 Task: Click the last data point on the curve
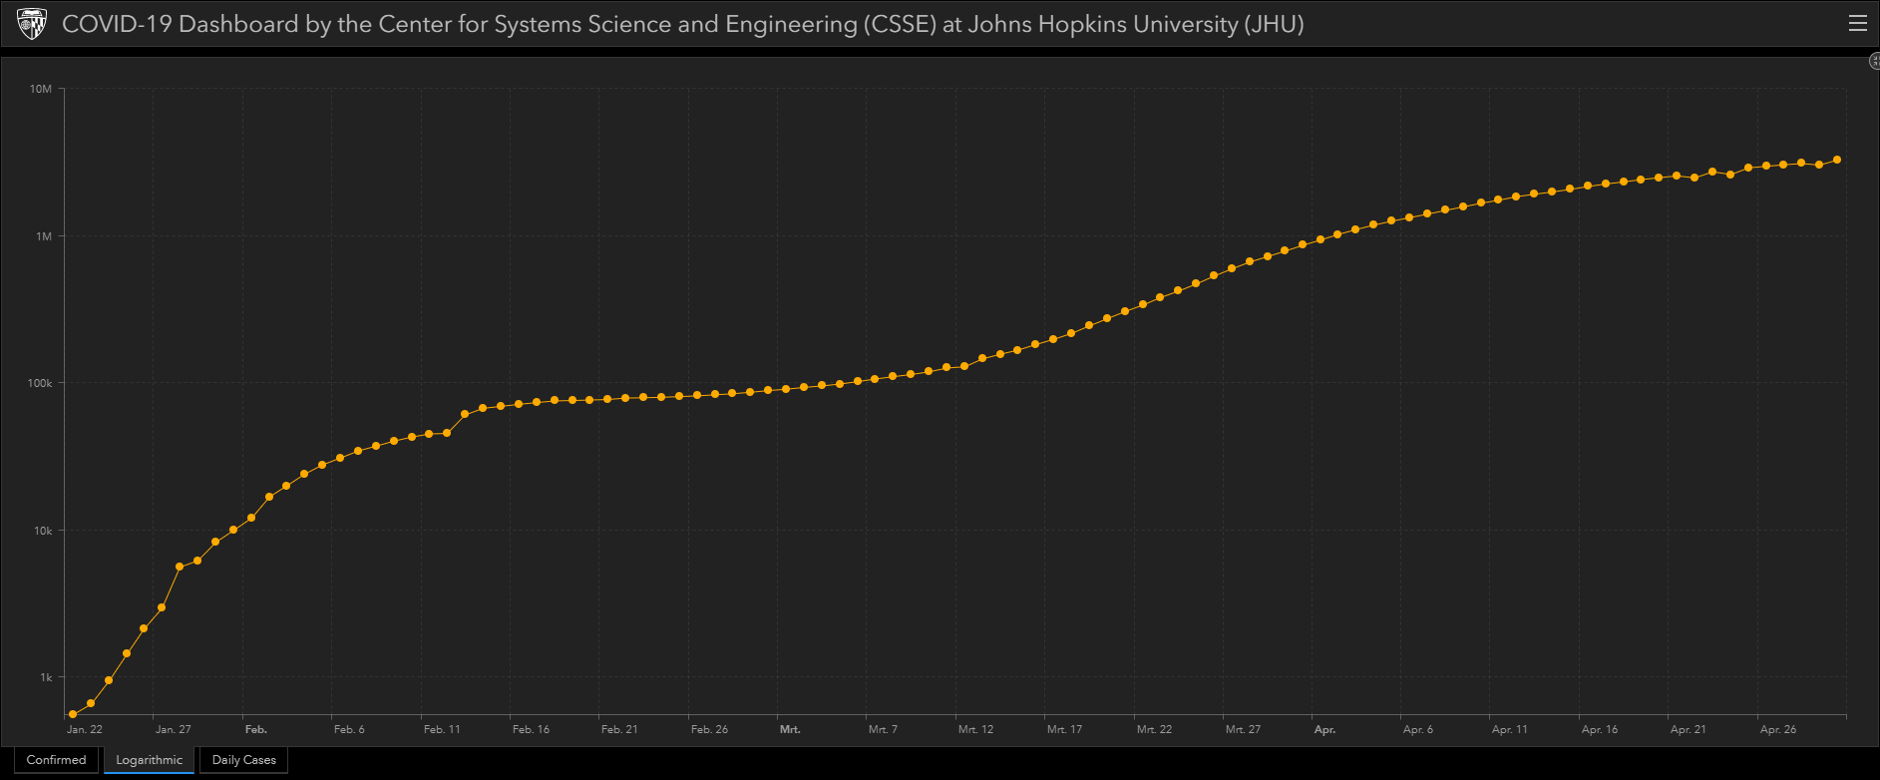click(x=1837, y=160)
